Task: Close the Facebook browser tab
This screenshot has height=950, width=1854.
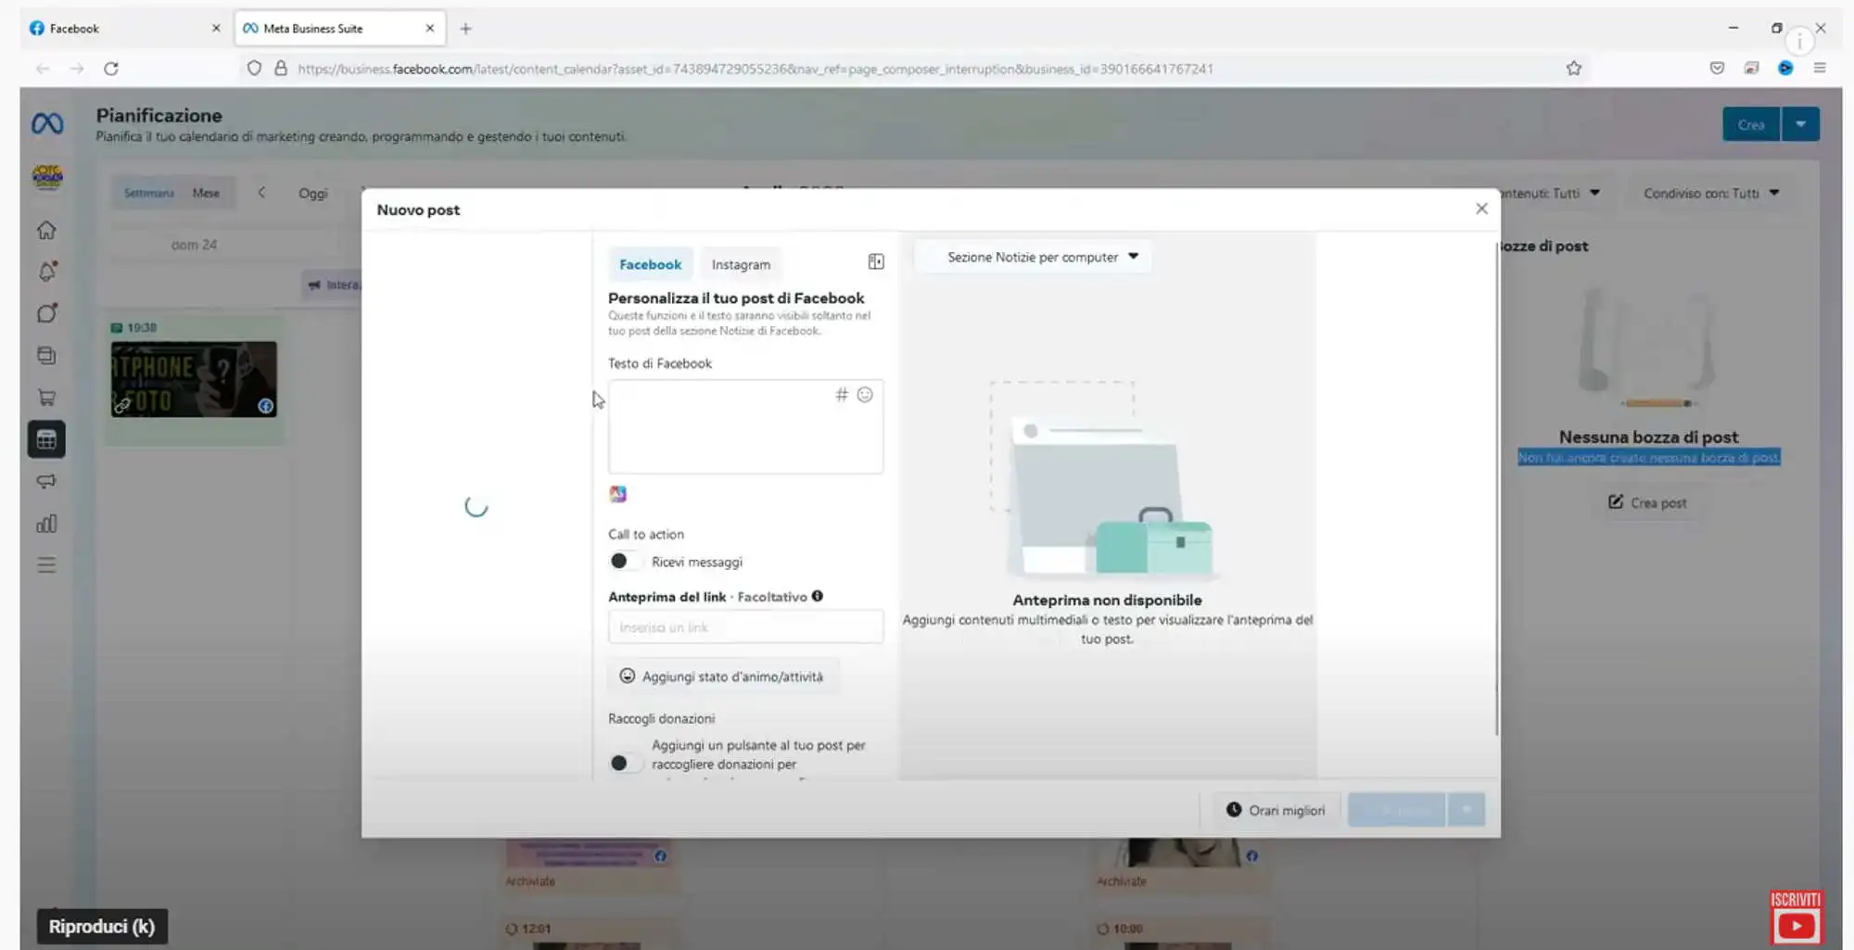Action: [216, 29]
